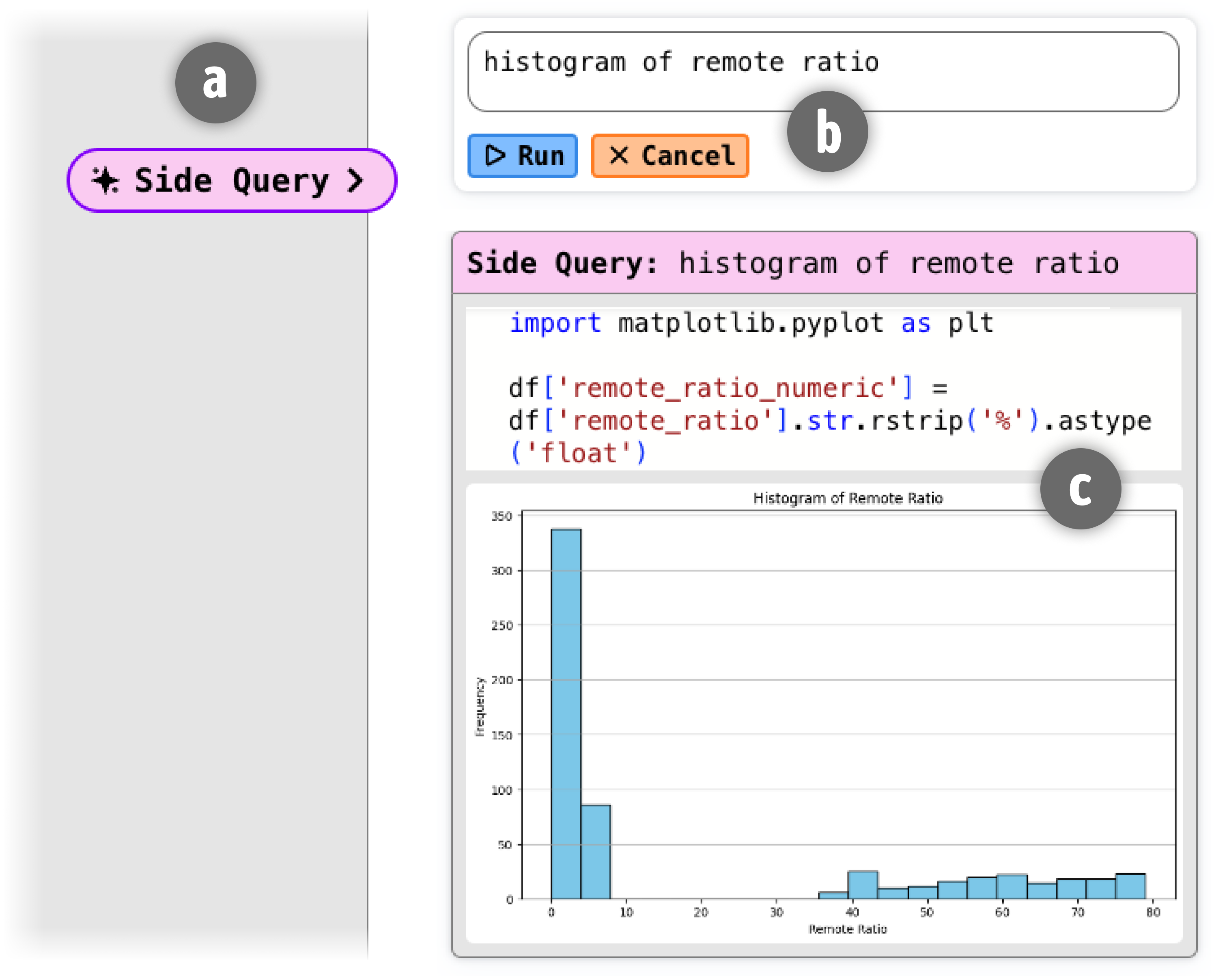
Task: Click the Cancel button
Action: click(x=669, y=156)
